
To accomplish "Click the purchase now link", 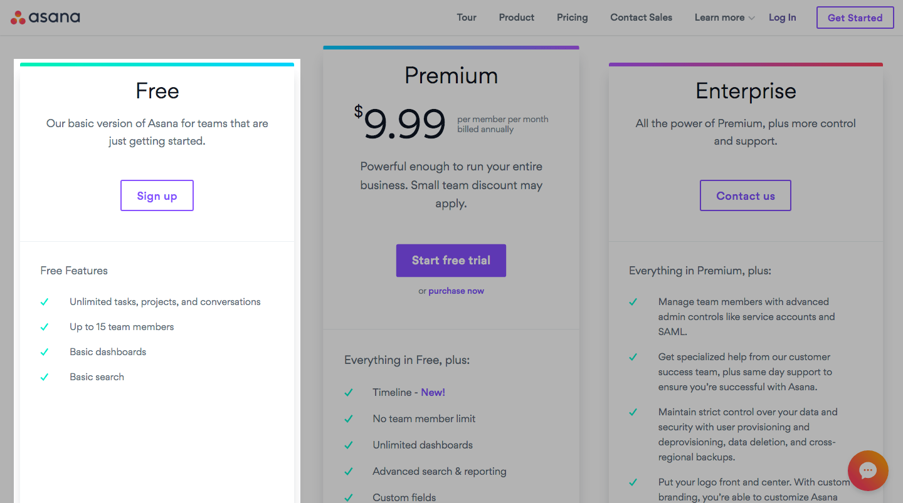I will pos(456,290).
